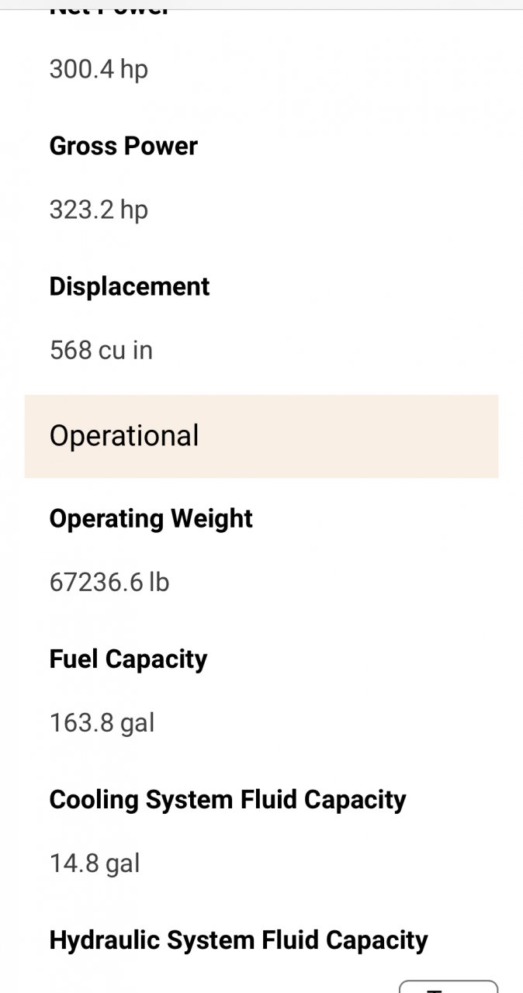Click Hydraulic System Fluid Capacity heading

click(239, 940)
